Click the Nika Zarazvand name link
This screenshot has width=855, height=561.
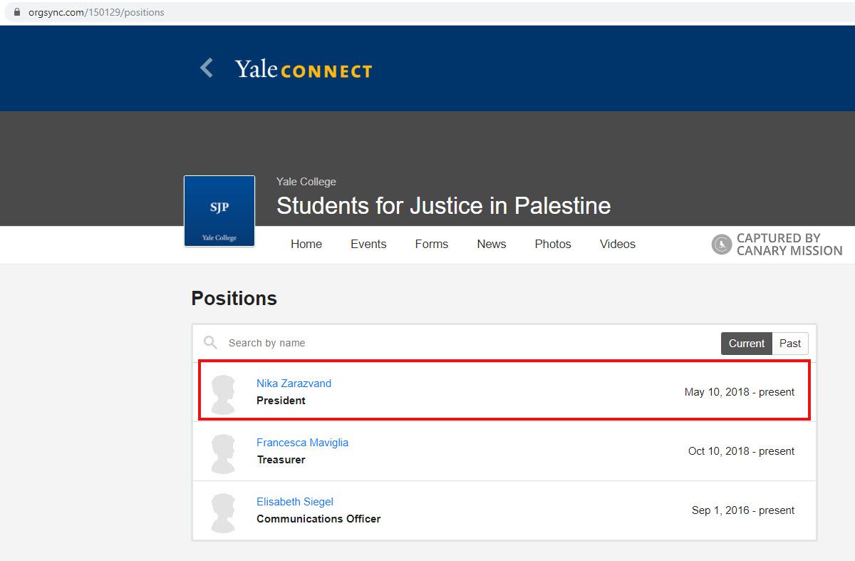pos(294,384)
